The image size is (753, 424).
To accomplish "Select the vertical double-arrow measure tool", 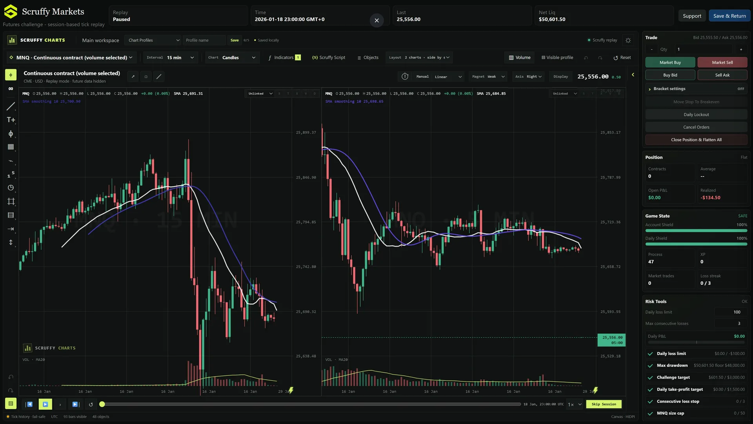I will coord(11,242).
